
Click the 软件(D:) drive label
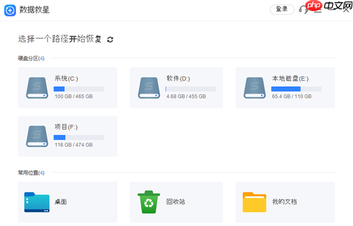pos(178,79)
